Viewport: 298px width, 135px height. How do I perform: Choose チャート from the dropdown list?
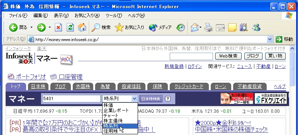tap(120, 115)
